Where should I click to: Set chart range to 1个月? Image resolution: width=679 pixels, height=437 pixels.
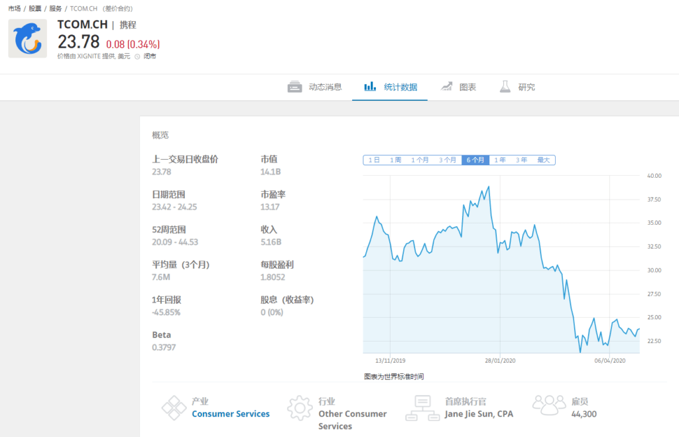click(x=420, y=160)
